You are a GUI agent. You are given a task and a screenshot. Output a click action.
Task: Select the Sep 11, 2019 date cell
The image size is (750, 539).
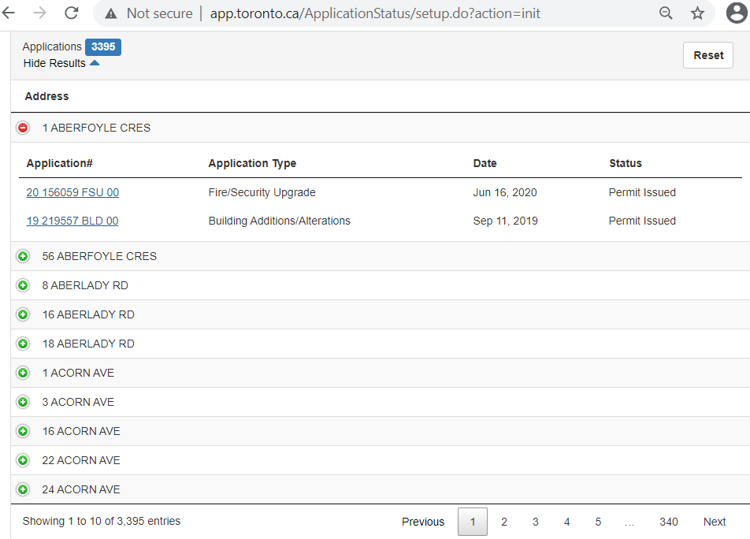point(506,221)
